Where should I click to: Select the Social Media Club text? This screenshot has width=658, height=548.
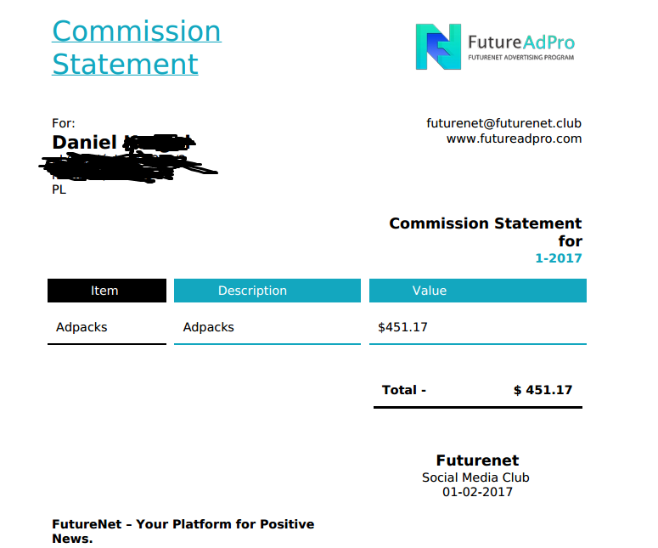tap(475, 477)
